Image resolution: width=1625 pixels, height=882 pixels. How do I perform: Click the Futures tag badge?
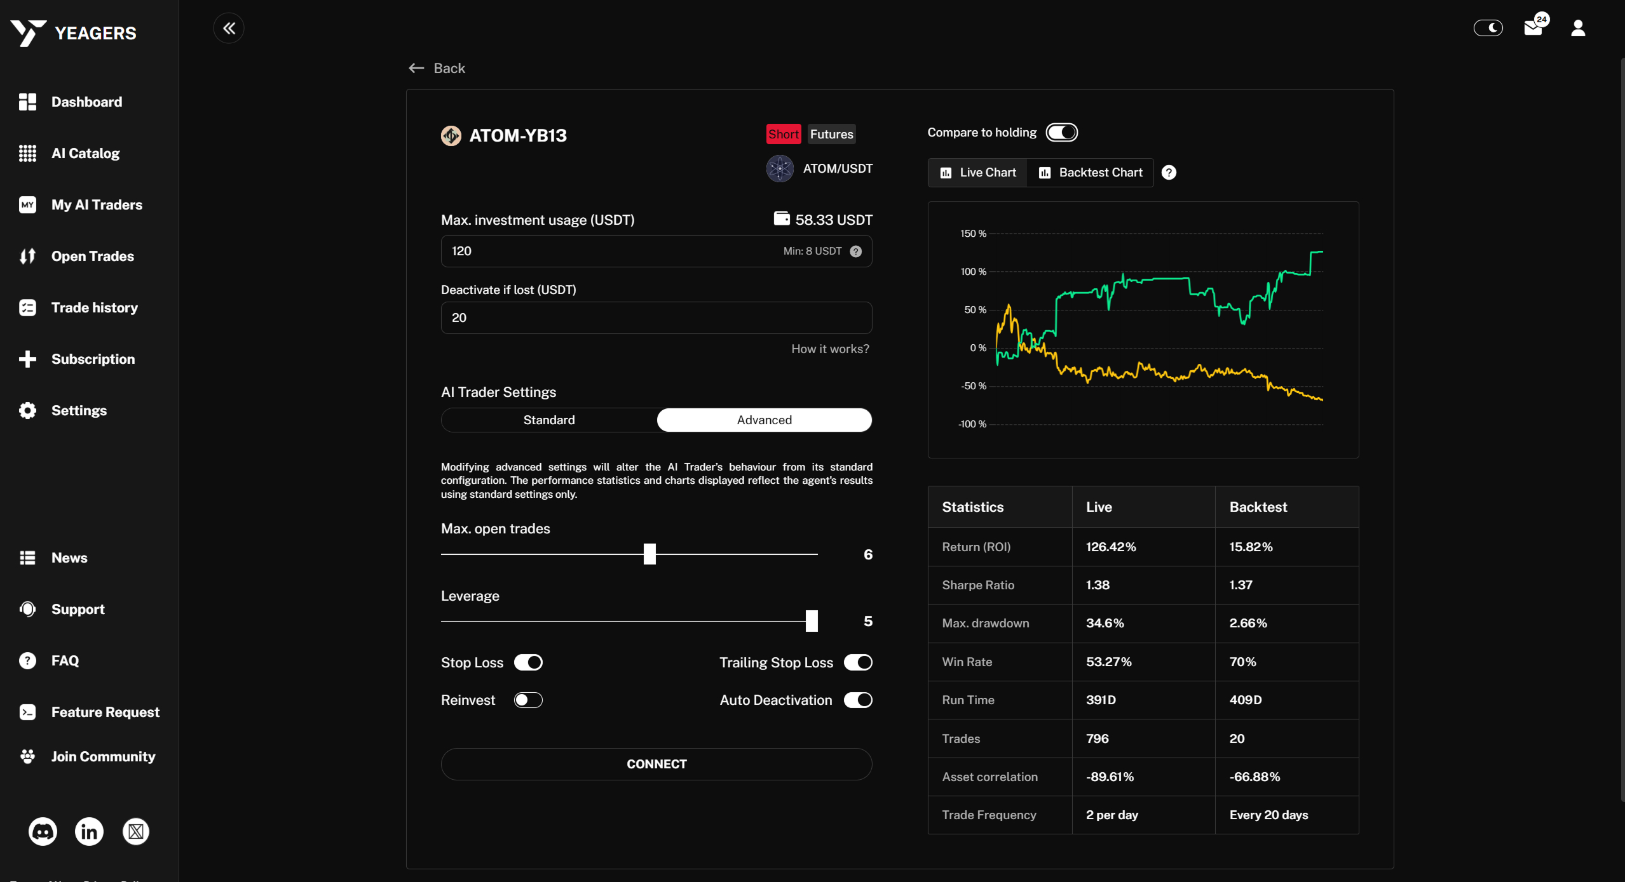831,134
